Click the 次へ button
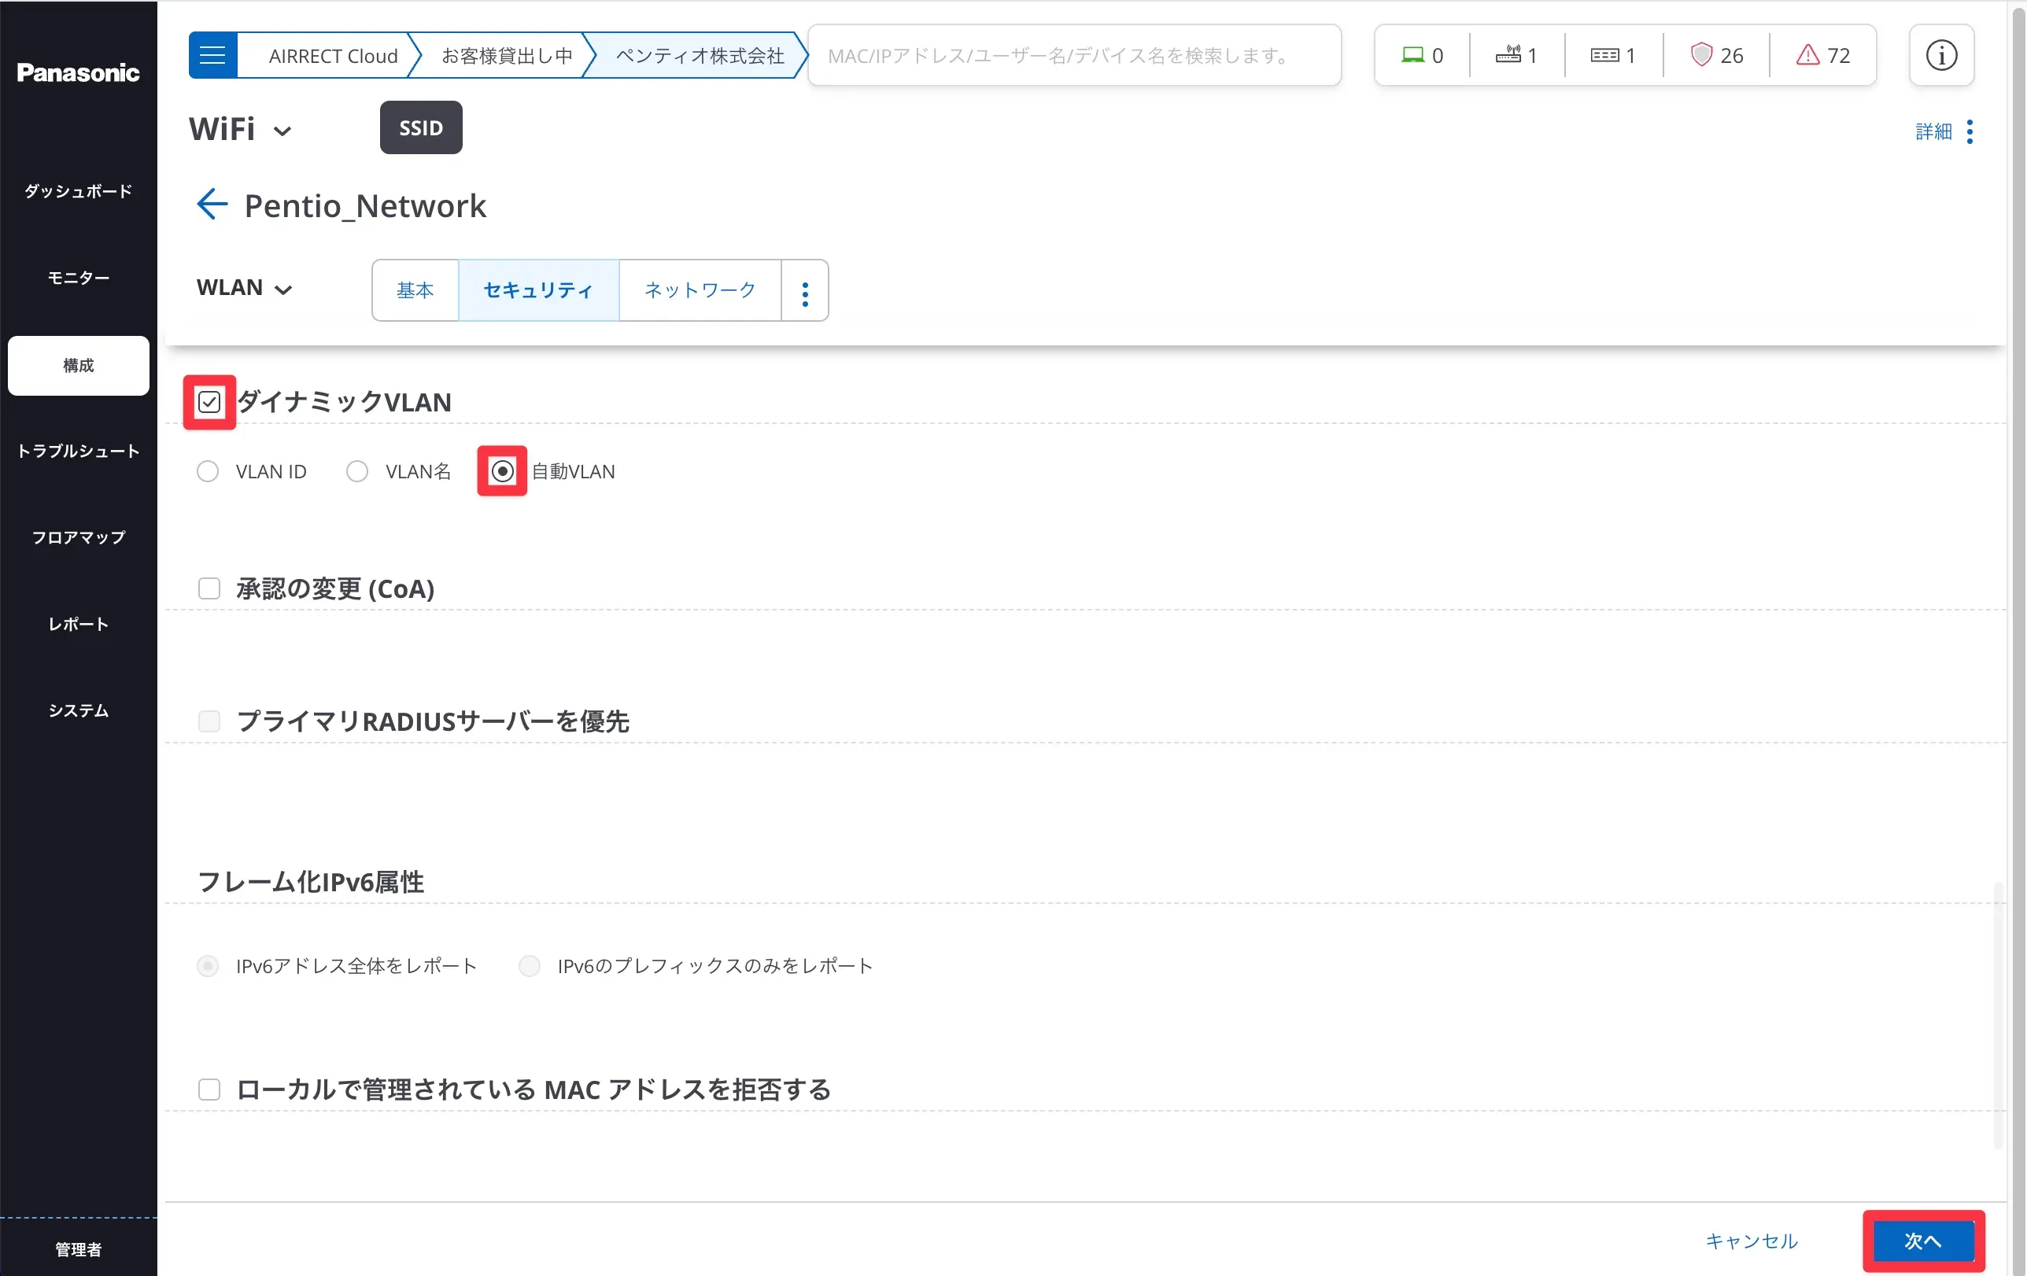This screenshot has height=1276, width=2027. (x=1922, y=1241)
